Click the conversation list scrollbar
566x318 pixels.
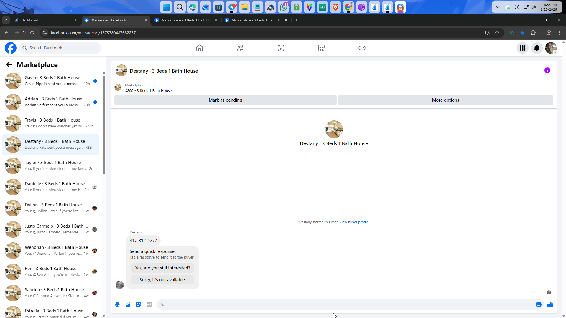tap(104, 125)
